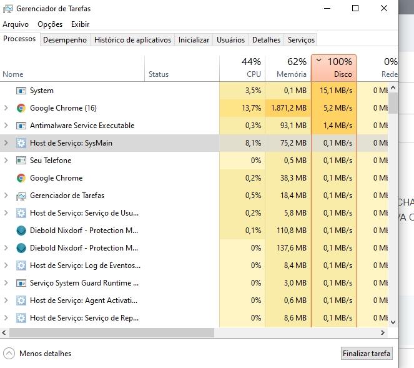Expand Serviço System Guard Runtime row
The width and height of the screenshot is (414, 368).
tap(6, 282)
